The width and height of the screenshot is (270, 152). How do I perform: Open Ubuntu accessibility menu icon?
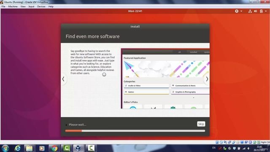click(x=237, y=11)
